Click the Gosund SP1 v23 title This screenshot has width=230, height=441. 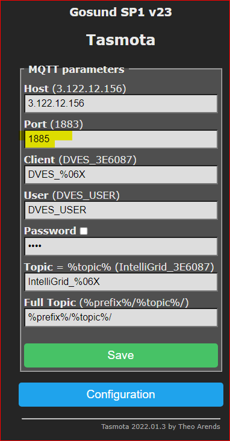(x=120, y=12)
